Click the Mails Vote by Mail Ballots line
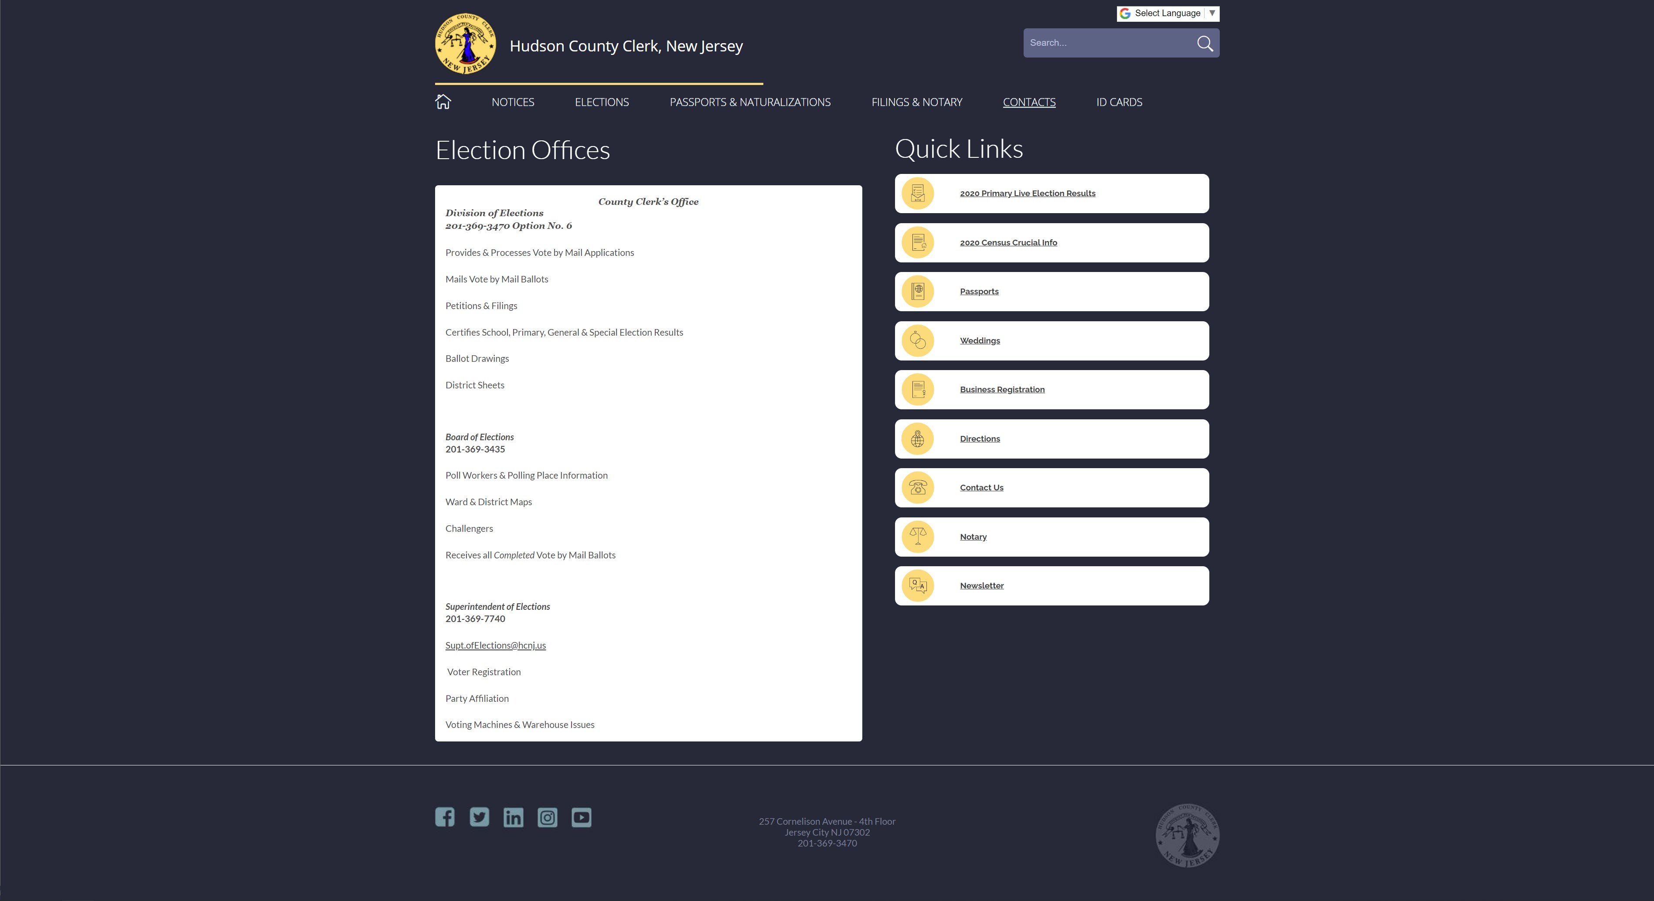 pyautogui.click(x=497, y=279)
